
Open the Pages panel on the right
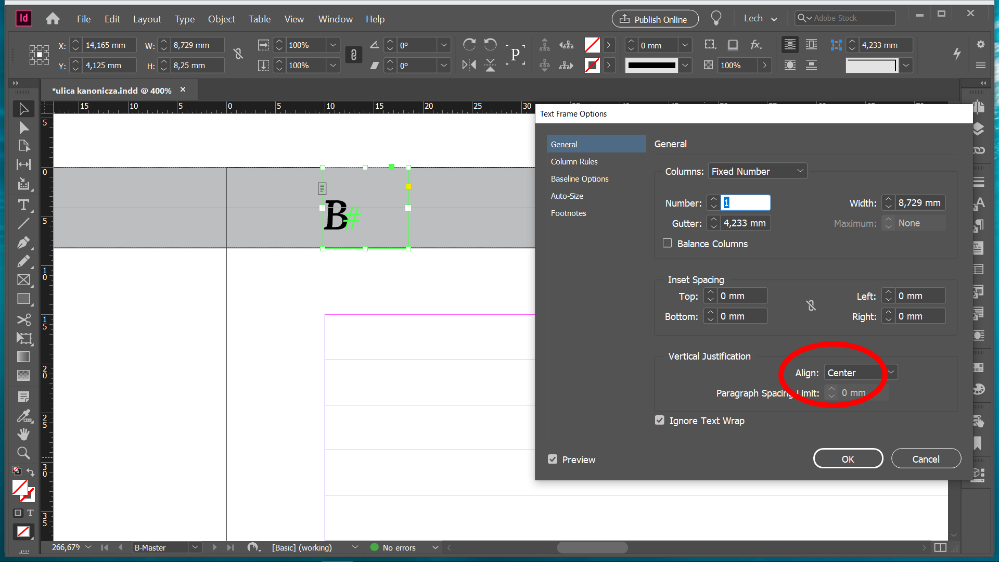979,108
